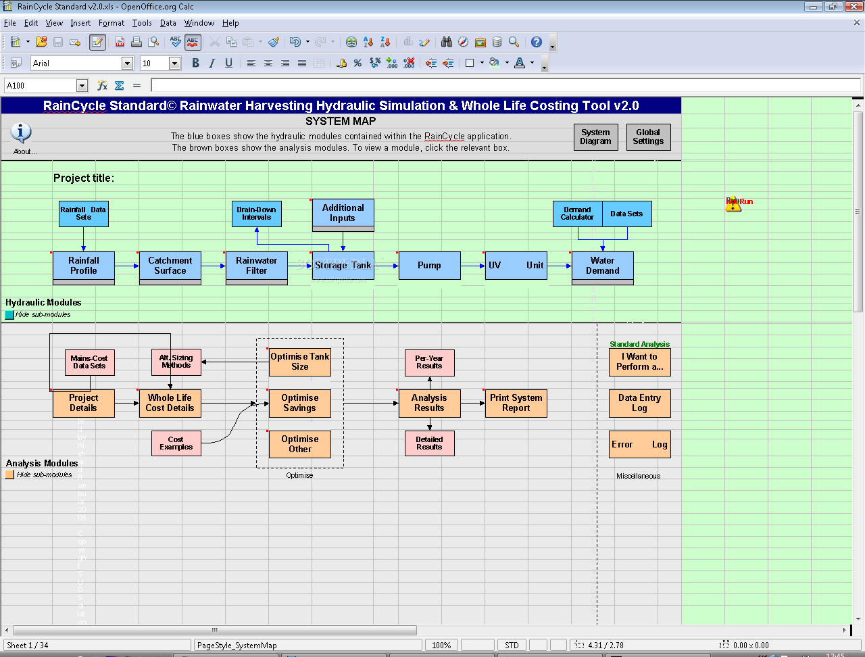
Task: Toggle Bold formatting
Action: click(x=195, y=63)
